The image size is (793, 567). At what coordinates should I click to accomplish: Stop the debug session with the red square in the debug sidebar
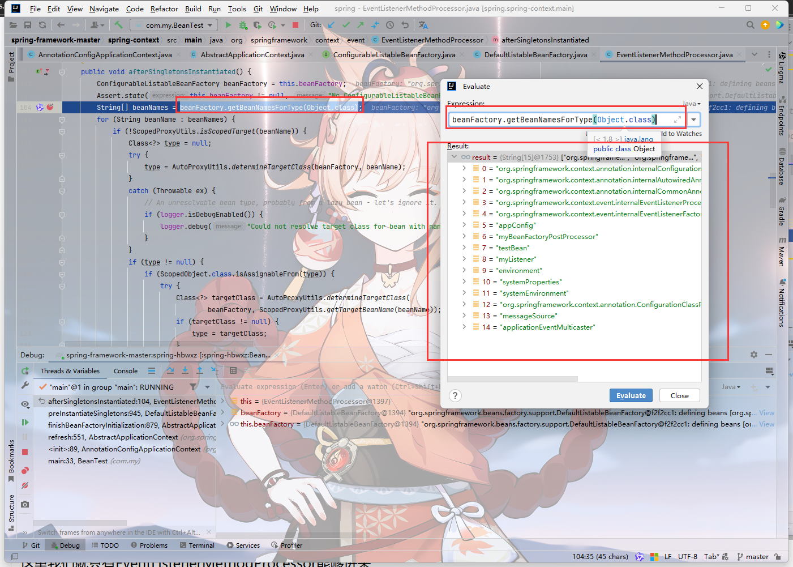(25, 452)
